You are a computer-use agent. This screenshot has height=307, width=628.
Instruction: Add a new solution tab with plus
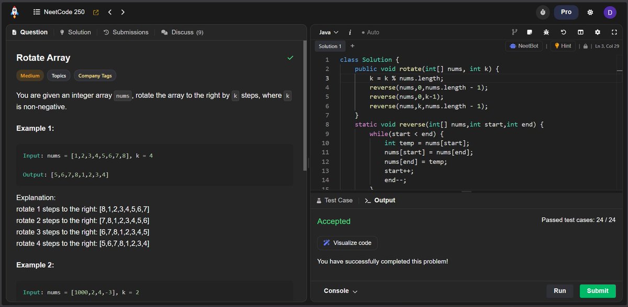(352, 46)
